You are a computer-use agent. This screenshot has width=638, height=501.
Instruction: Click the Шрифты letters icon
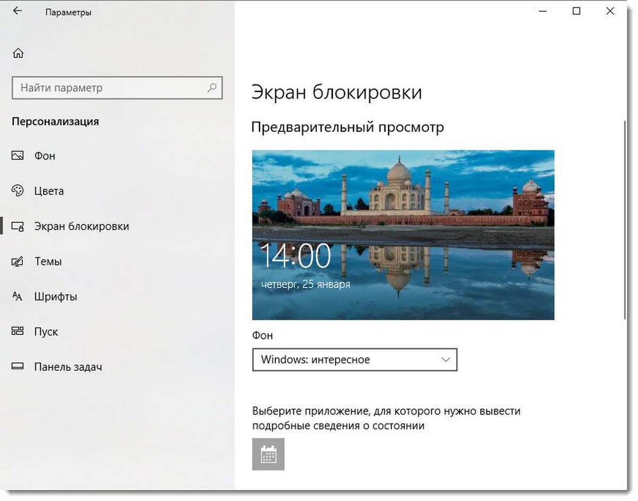pos(18,296)
